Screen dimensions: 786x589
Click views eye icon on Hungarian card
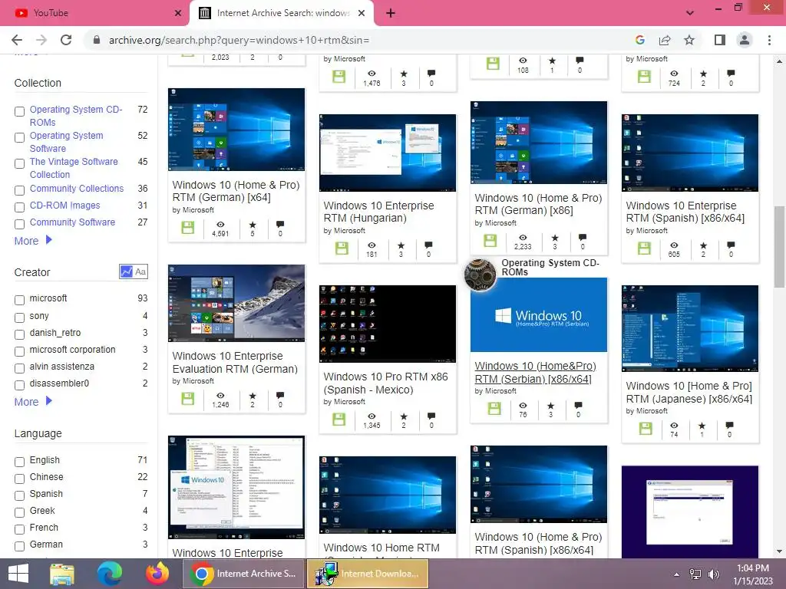pyautogui.click(x=372, y=245)
